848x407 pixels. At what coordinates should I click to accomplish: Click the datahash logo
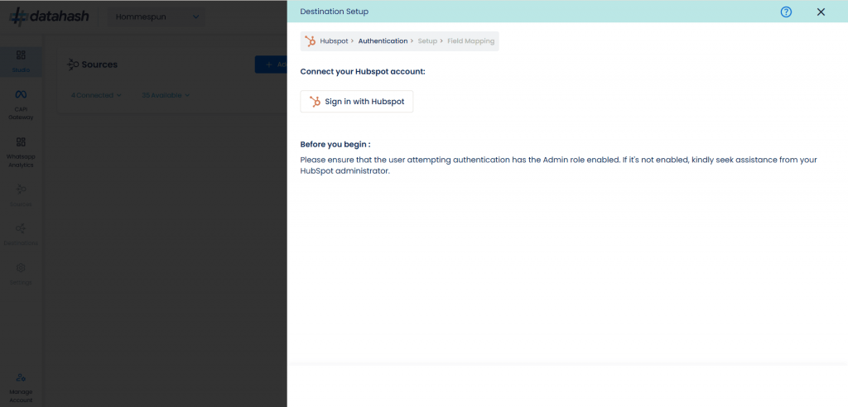[x=49, y=17]
